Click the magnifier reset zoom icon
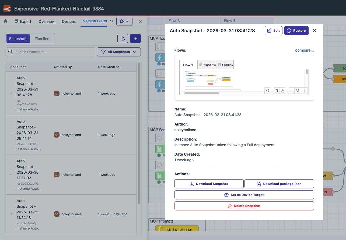 tap(298, 91)
